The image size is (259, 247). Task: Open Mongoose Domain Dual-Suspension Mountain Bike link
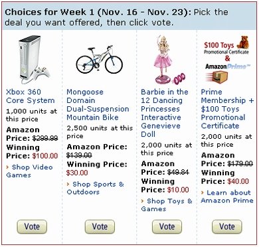coord(98,105)
